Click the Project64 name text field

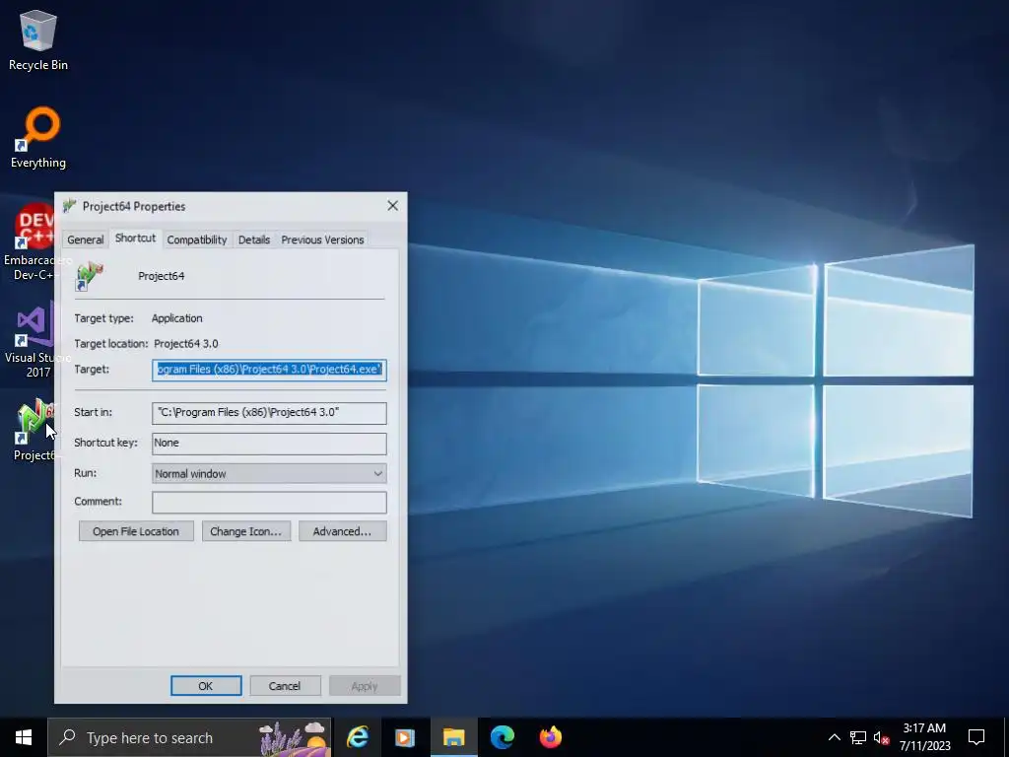click(x=161, y=276)
